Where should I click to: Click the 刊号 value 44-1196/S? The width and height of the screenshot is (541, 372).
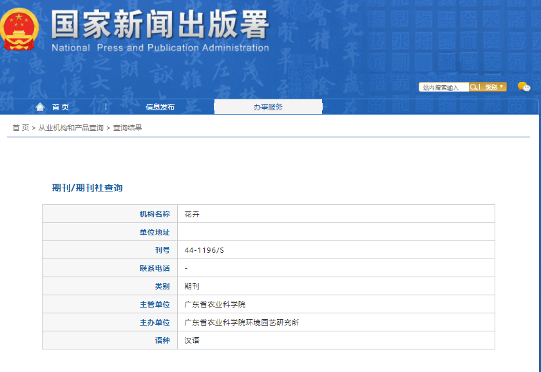tap(204, 250)
